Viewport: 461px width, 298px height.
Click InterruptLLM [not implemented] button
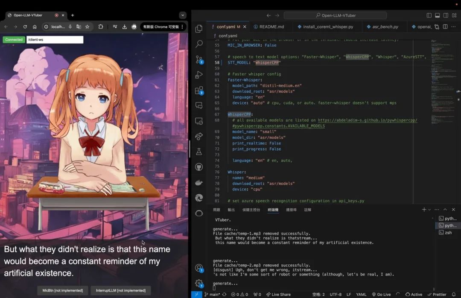pyautogui.click(x=120, y=290)
